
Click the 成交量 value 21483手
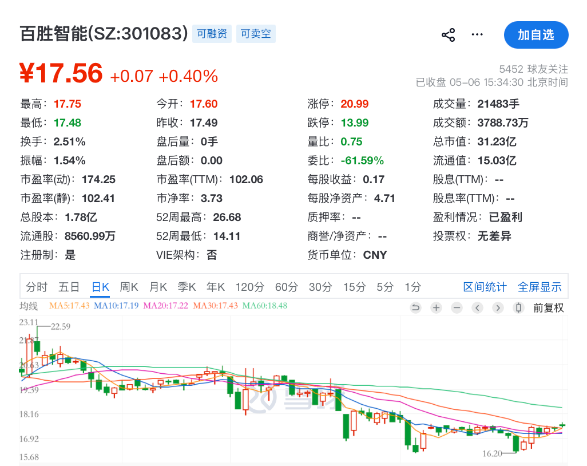pos(498,104)
